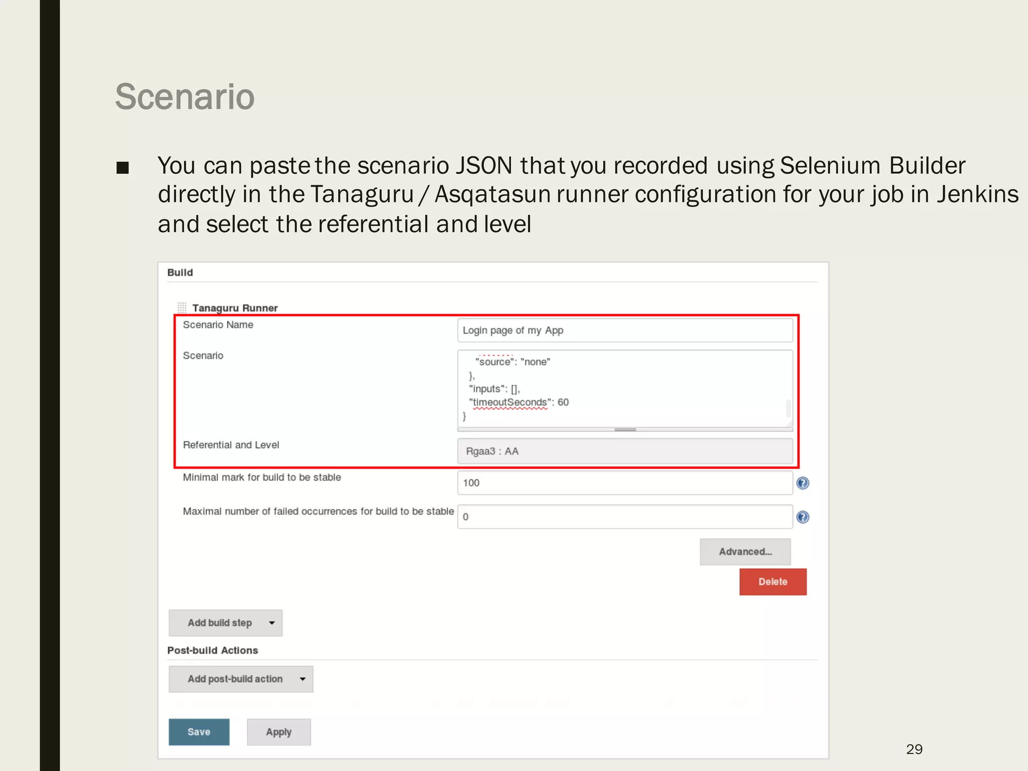Click the slide number 29
1028x771 pixels.
click(915, 749)
